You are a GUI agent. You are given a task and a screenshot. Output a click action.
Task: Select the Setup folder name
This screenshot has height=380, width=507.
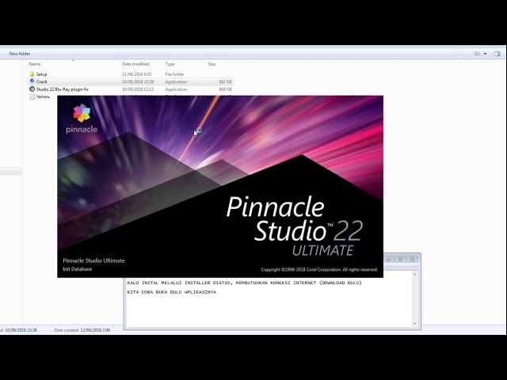pyautogui.click(x=42, y=74)
